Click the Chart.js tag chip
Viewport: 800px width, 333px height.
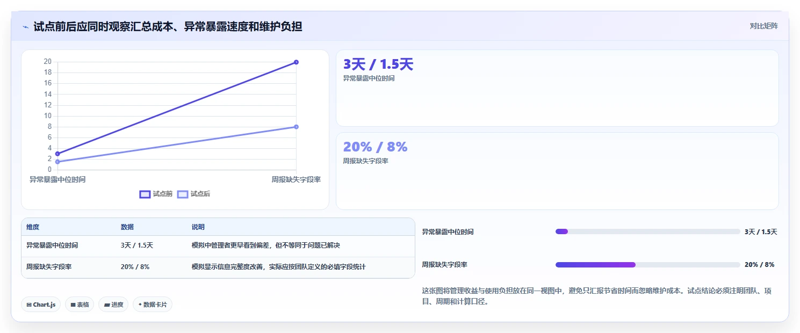[x=41, y=305]
